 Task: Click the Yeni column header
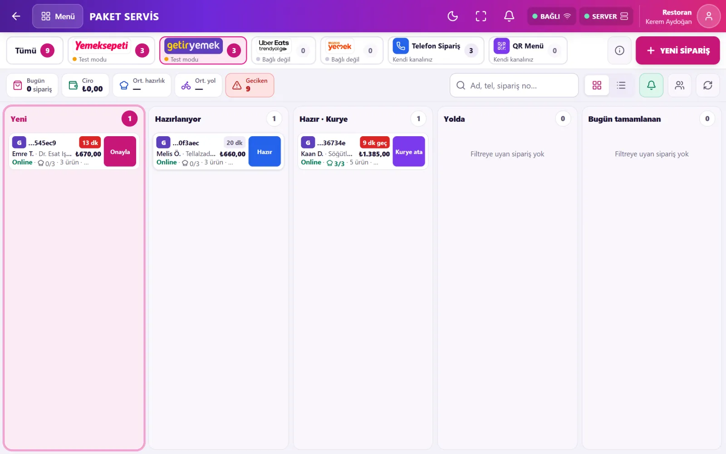click(74, 119)
